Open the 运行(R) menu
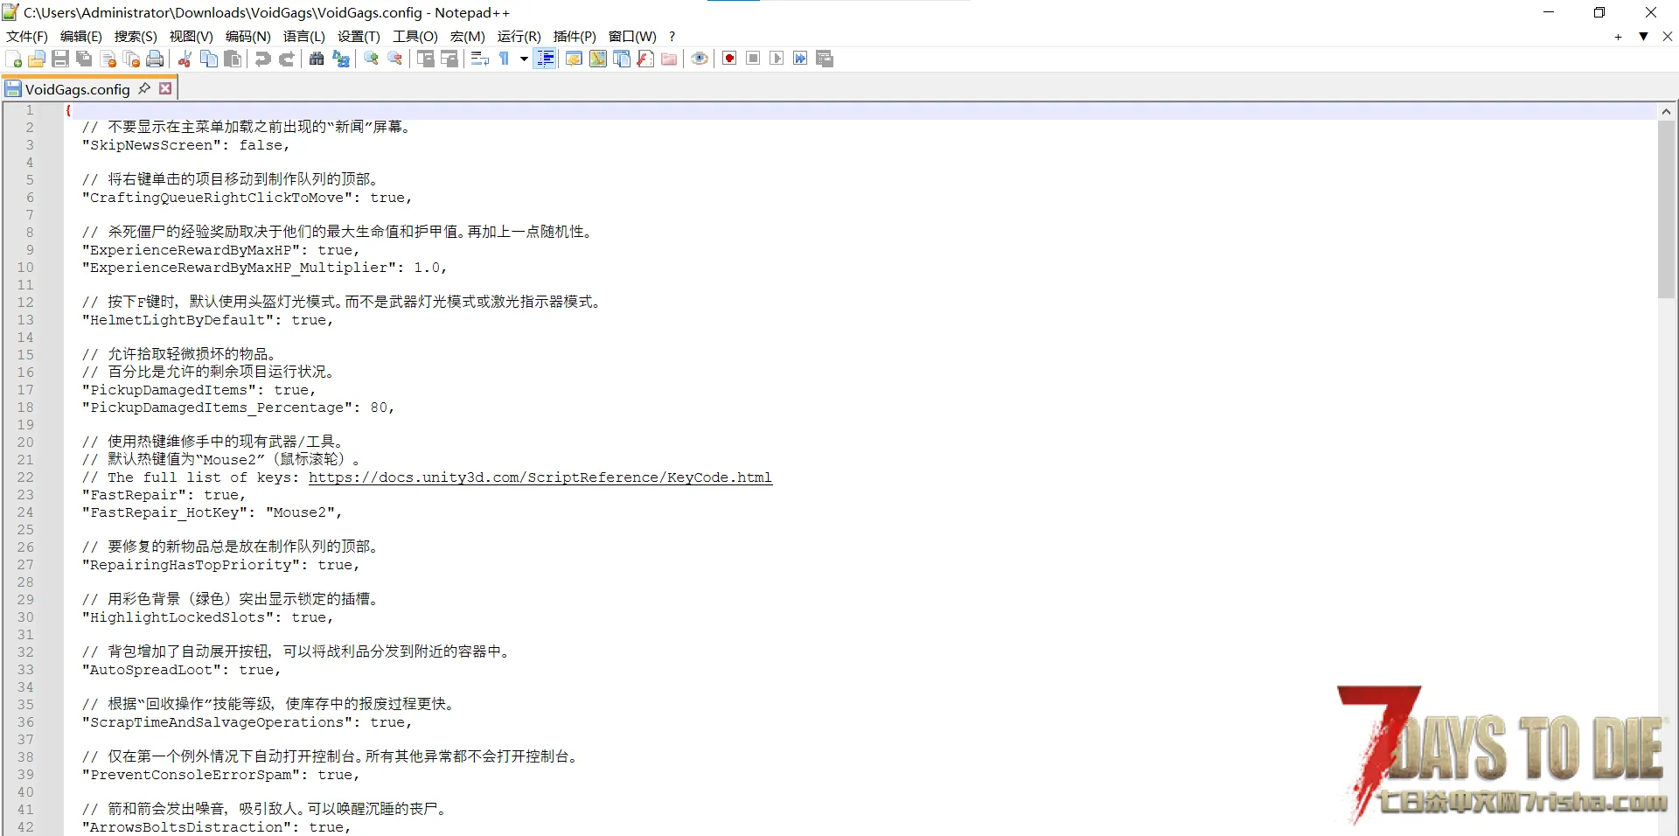The height and width of the screenshot is (836, 1679). click(x=519, y=36)
